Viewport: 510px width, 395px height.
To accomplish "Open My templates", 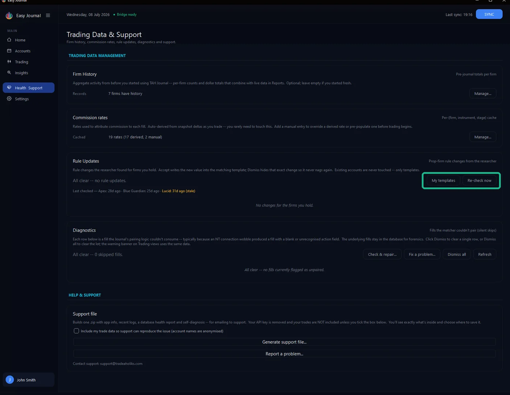I will [443, 180].
